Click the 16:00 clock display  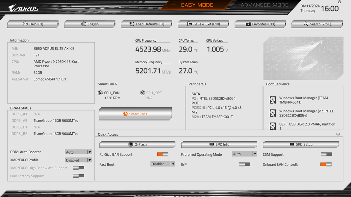(x=330, y=9)
